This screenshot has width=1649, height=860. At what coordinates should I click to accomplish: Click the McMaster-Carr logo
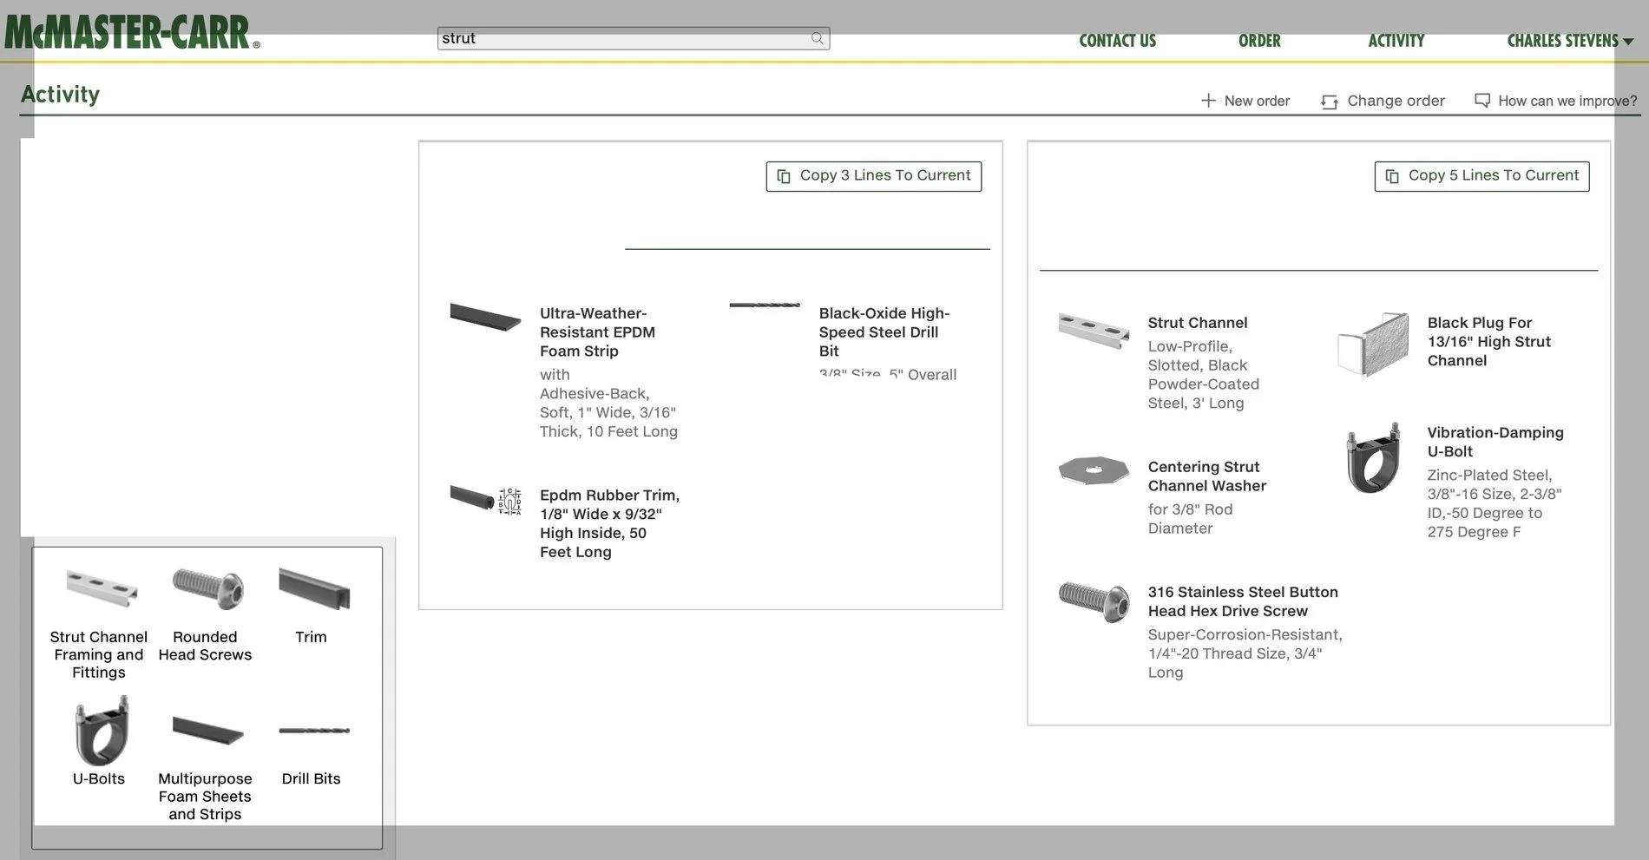coord(132,32)
